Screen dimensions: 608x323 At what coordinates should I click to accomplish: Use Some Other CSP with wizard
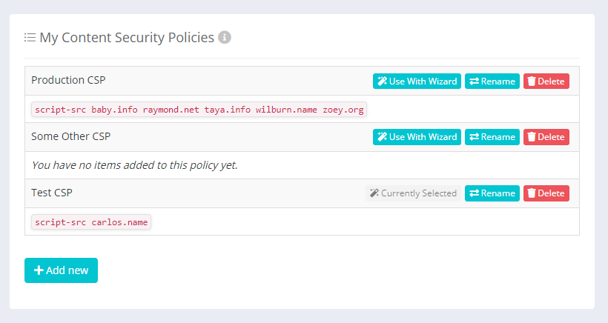pos(417,137)
